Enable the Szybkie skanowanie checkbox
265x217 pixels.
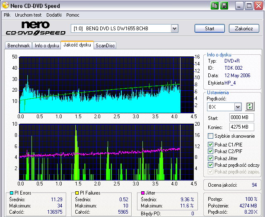(210, 136)
